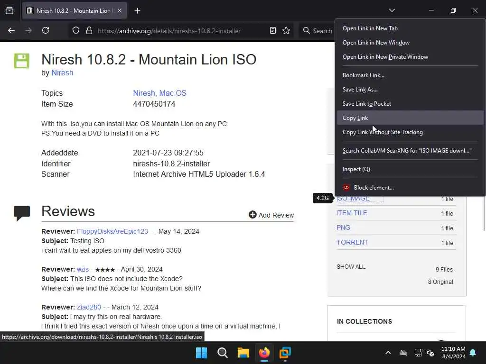Open reviewer Ziad280 profile link

pyautogui.click(x=89, y=307)
